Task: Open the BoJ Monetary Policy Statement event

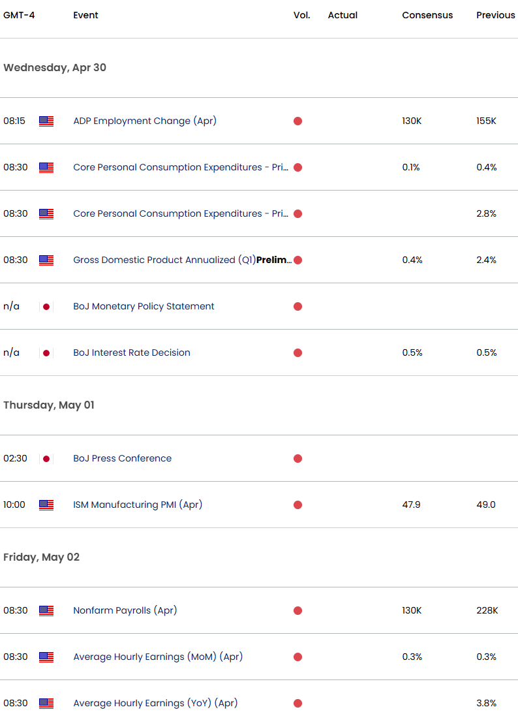Action: 145,306
